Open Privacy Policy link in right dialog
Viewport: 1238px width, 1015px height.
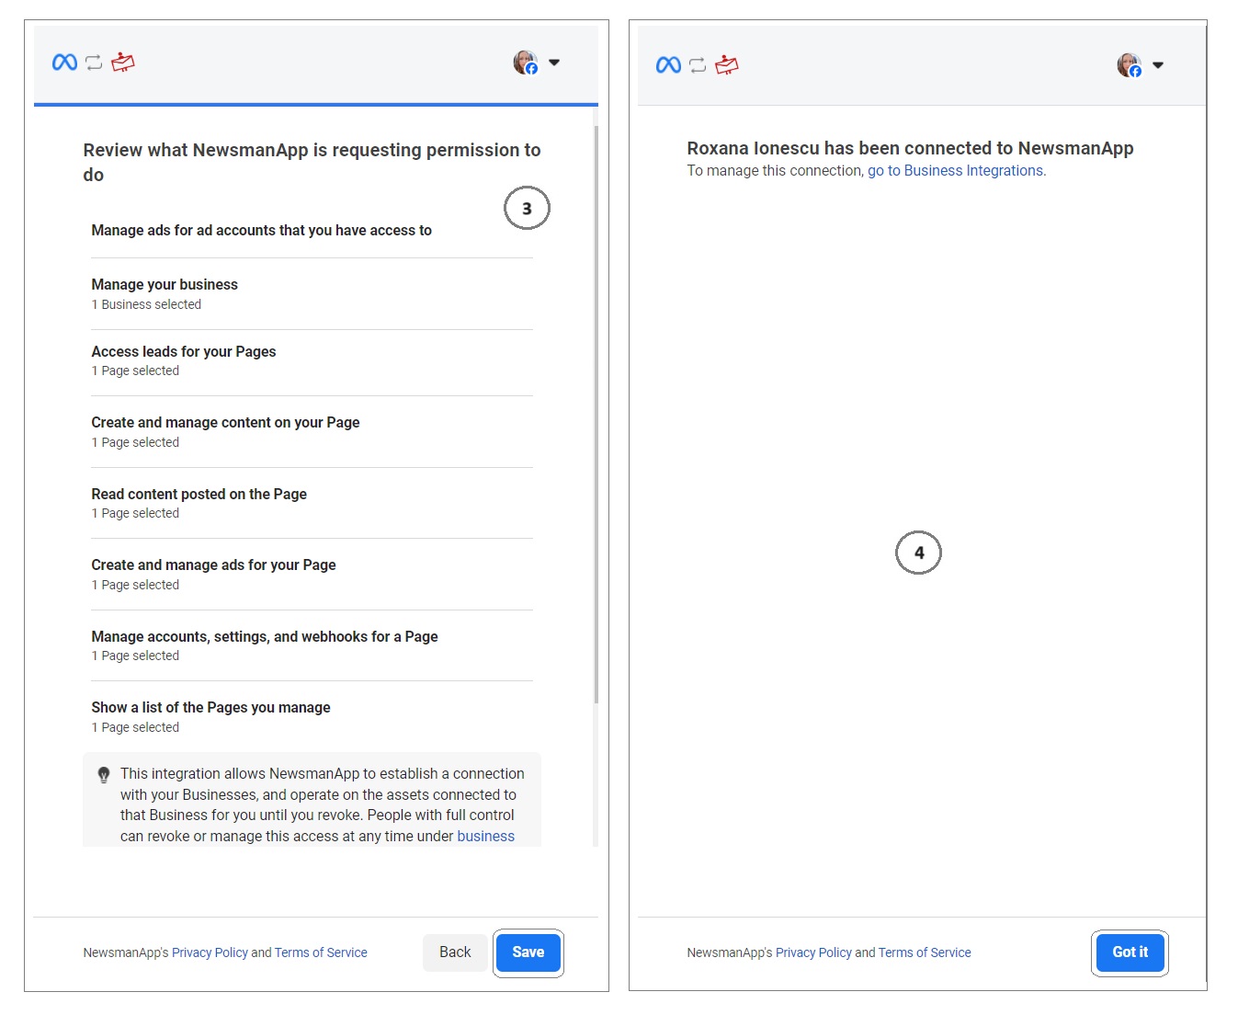click(813, 953)
